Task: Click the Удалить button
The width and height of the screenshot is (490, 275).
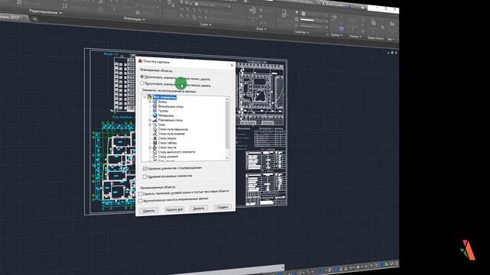Action: click(x=149, y=211)
